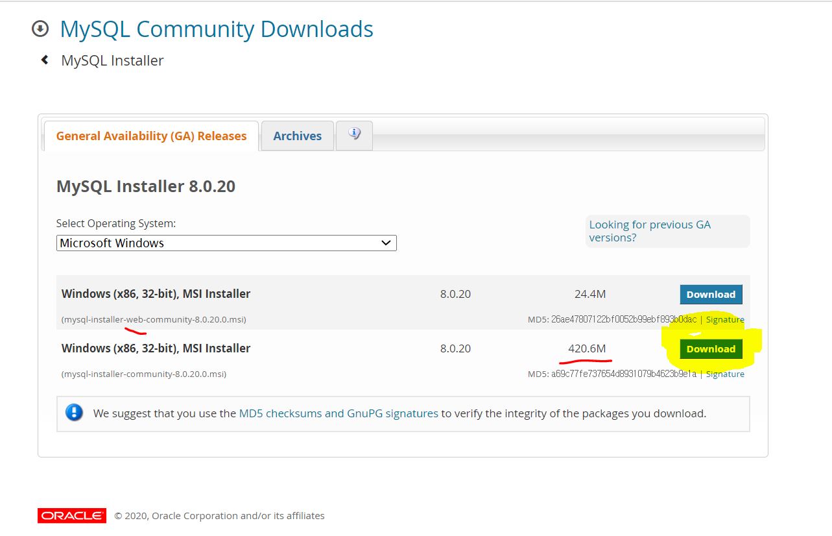Click the Oracle copyright 2020 footer text
Image resolution: width=832 pixels, height=536 pixels.
[219, 516]
